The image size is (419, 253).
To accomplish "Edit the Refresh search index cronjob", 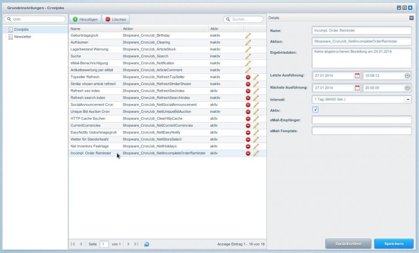I will pos(256,98).
